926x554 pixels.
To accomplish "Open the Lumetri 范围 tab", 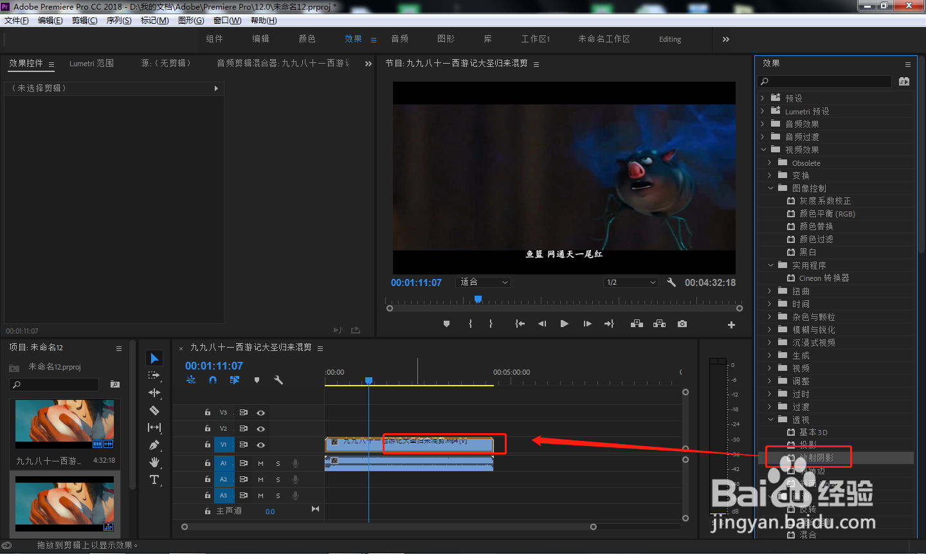I will coord(91,64).
